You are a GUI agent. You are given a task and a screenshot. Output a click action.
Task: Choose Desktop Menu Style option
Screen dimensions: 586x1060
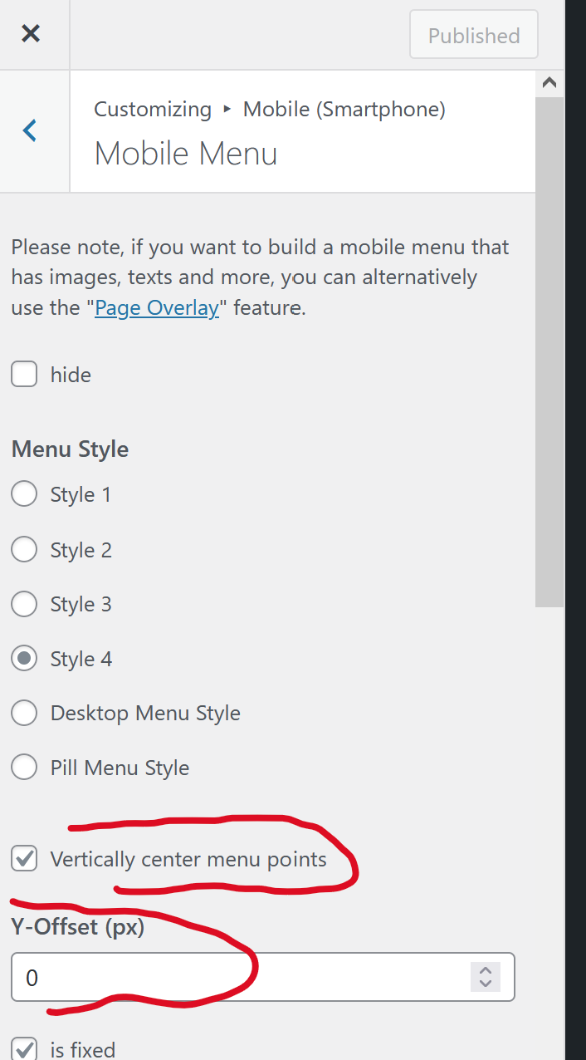tap(24, 712)
